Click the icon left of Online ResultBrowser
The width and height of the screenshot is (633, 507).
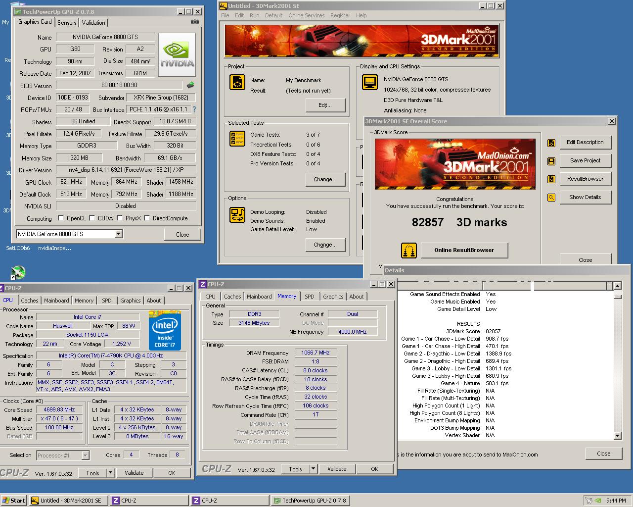pos(408,251)
